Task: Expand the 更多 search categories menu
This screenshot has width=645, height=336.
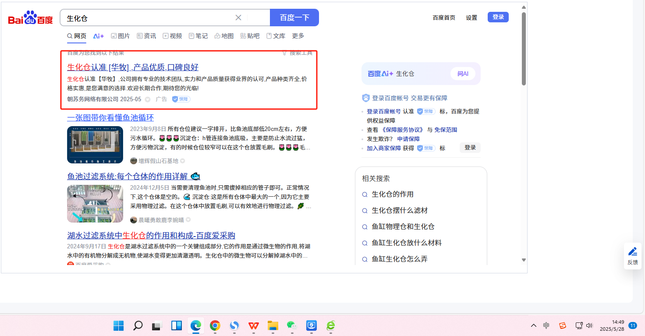Action: (x=298, y=36)
